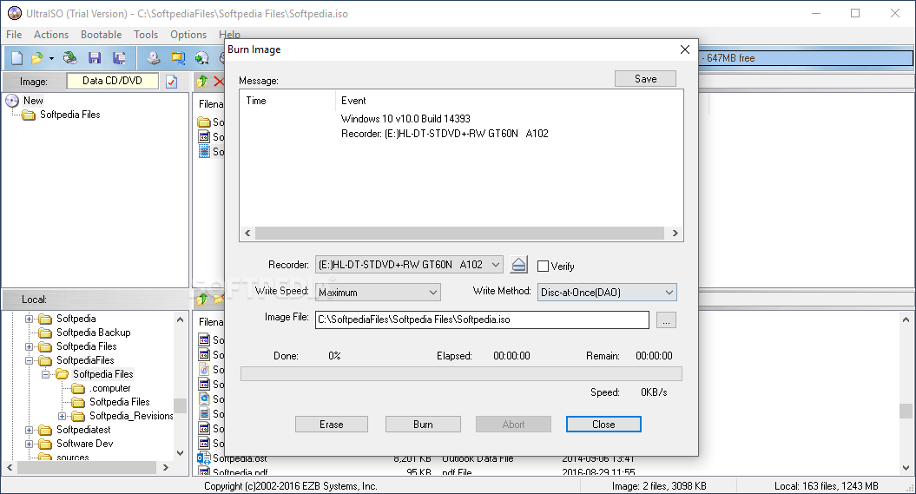Collapse the nested Softpedia Files subfolder
This screenshot has height=494, width=916.
pyautogui.click(x=45, y=374)
